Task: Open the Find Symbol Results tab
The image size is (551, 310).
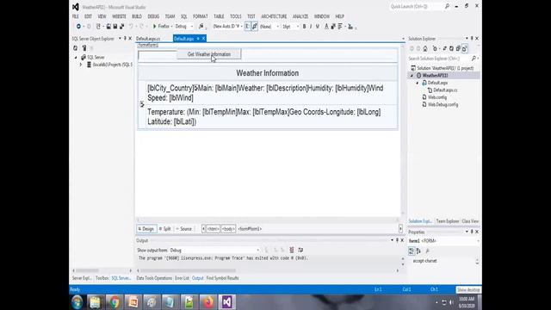Action: click(x=222, y=278)
